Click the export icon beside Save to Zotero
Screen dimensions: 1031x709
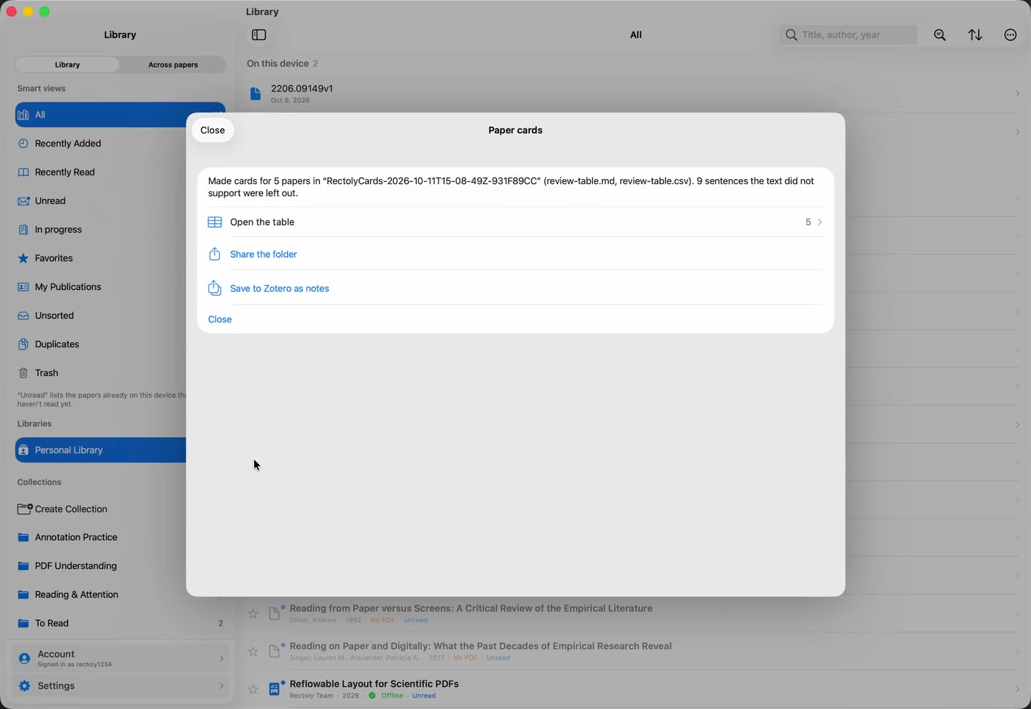(214, 288)
